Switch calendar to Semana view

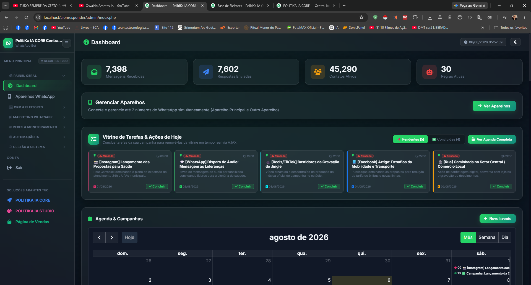487,237
